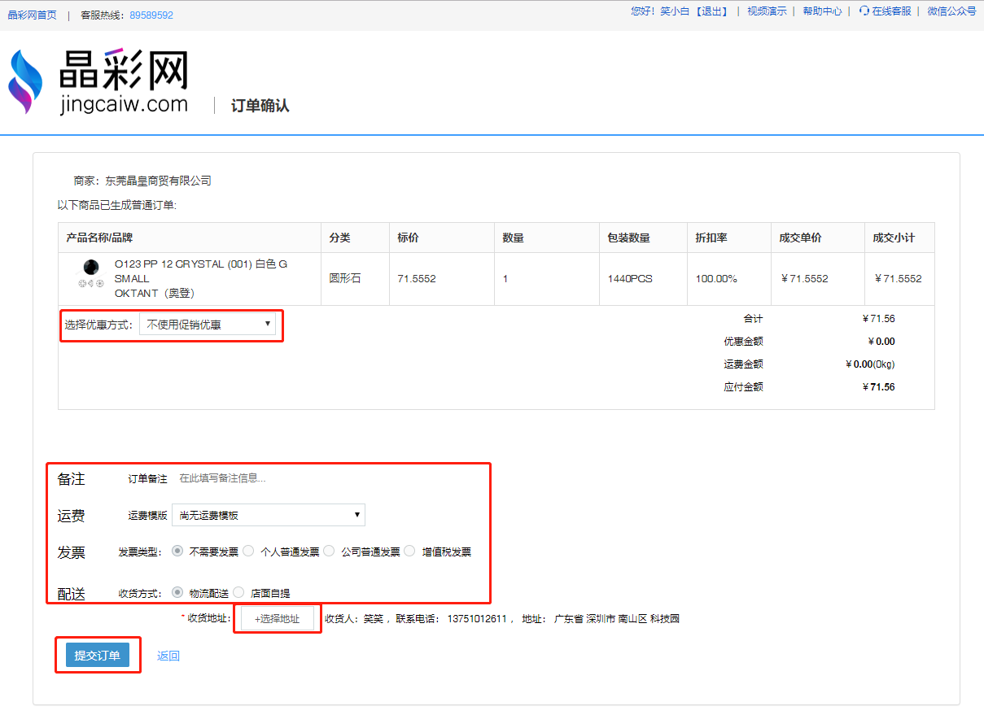Image resolution: width=984 pixels, height=715 pixels.
Task: Open the 选择优惠方式 dropdown
Action: click(208, 325)
